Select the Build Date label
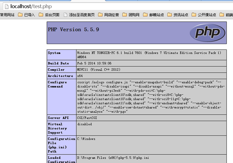Image resolution: width=233 pixels, height=163 pixels. pyautogui.click(x=58, y=63)
